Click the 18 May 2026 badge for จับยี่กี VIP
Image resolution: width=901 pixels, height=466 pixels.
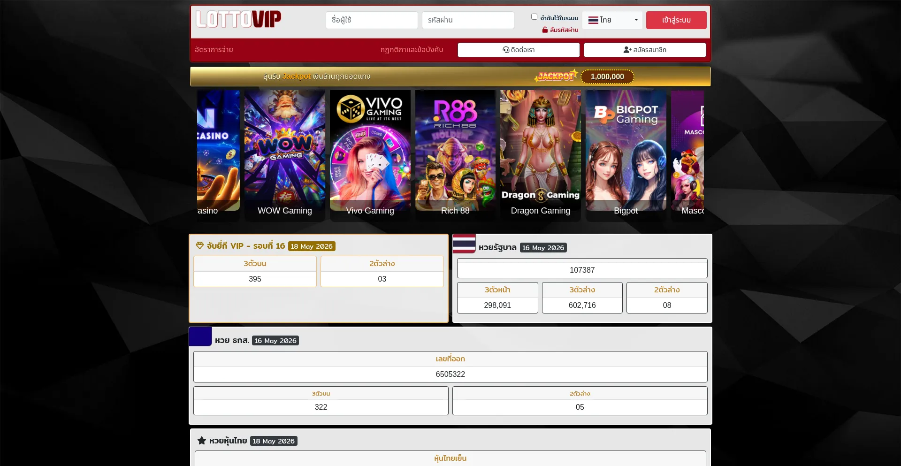[312, 246]
